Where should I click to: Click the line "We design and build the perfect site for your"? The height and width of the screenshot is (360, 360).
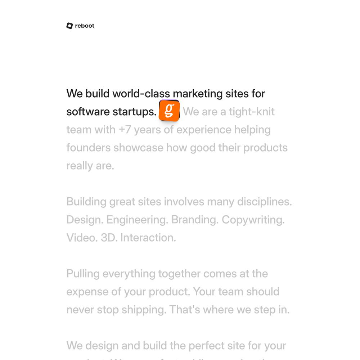click(x=176, y=346)
